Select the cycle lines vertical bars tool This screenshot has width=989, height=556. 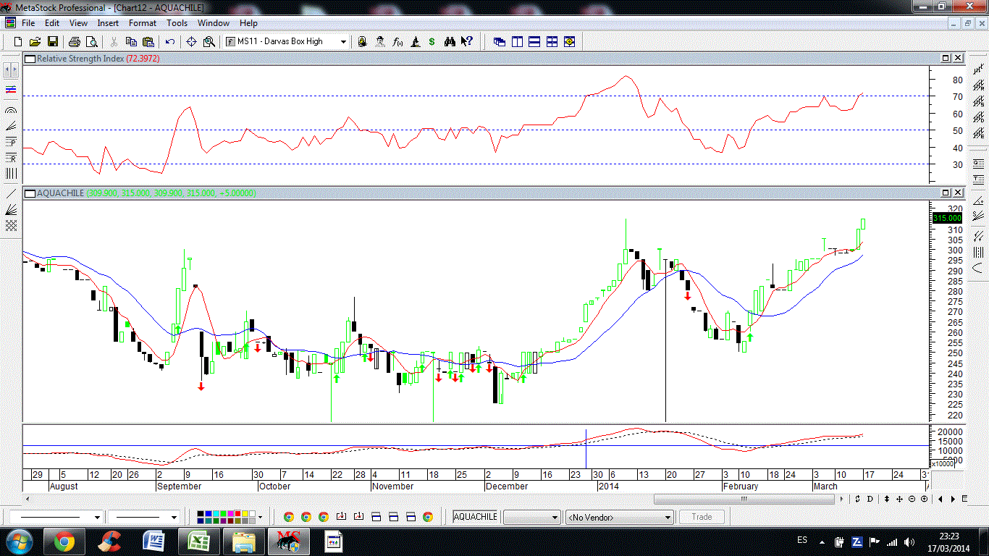tap(11, 173)
